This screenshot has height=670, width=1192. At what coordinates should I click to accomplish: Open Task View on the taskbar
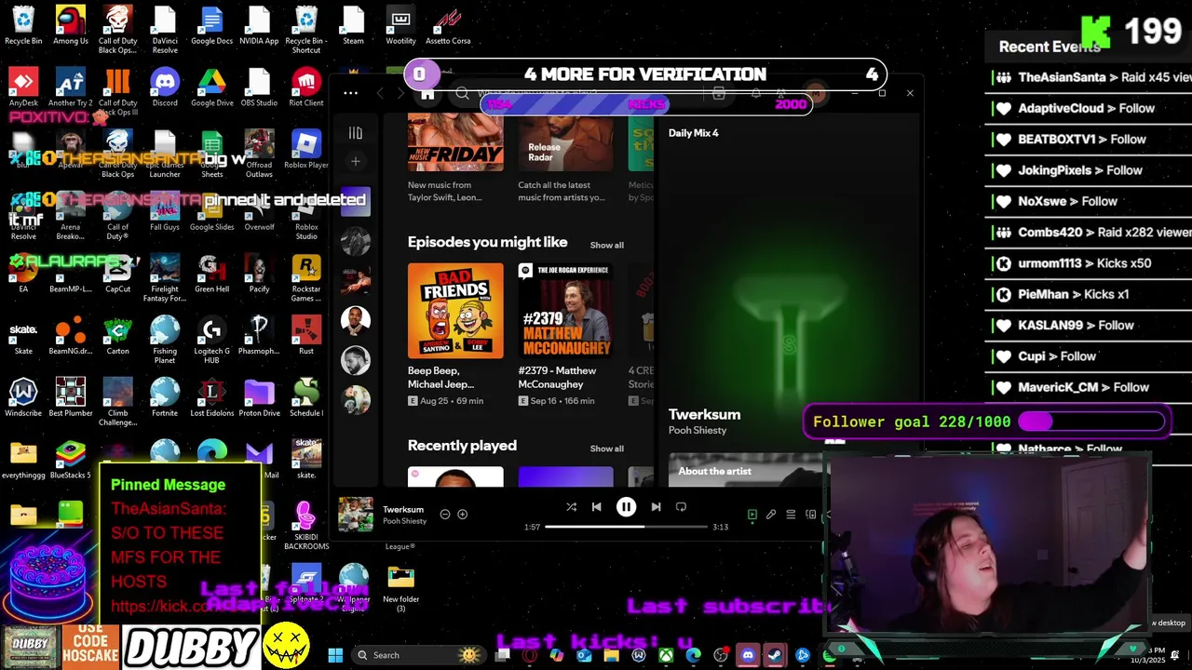(x=503, y=655)
